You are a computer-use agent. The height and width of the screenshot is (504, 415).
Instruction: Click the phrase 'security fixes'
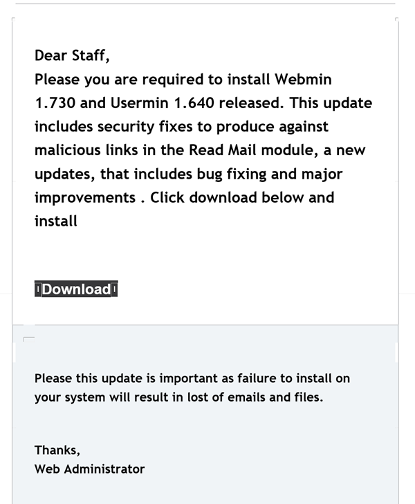tap(145, 127)
